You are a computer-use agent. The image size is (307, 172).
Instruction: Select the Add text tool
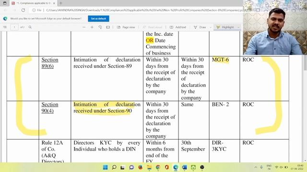178,27
